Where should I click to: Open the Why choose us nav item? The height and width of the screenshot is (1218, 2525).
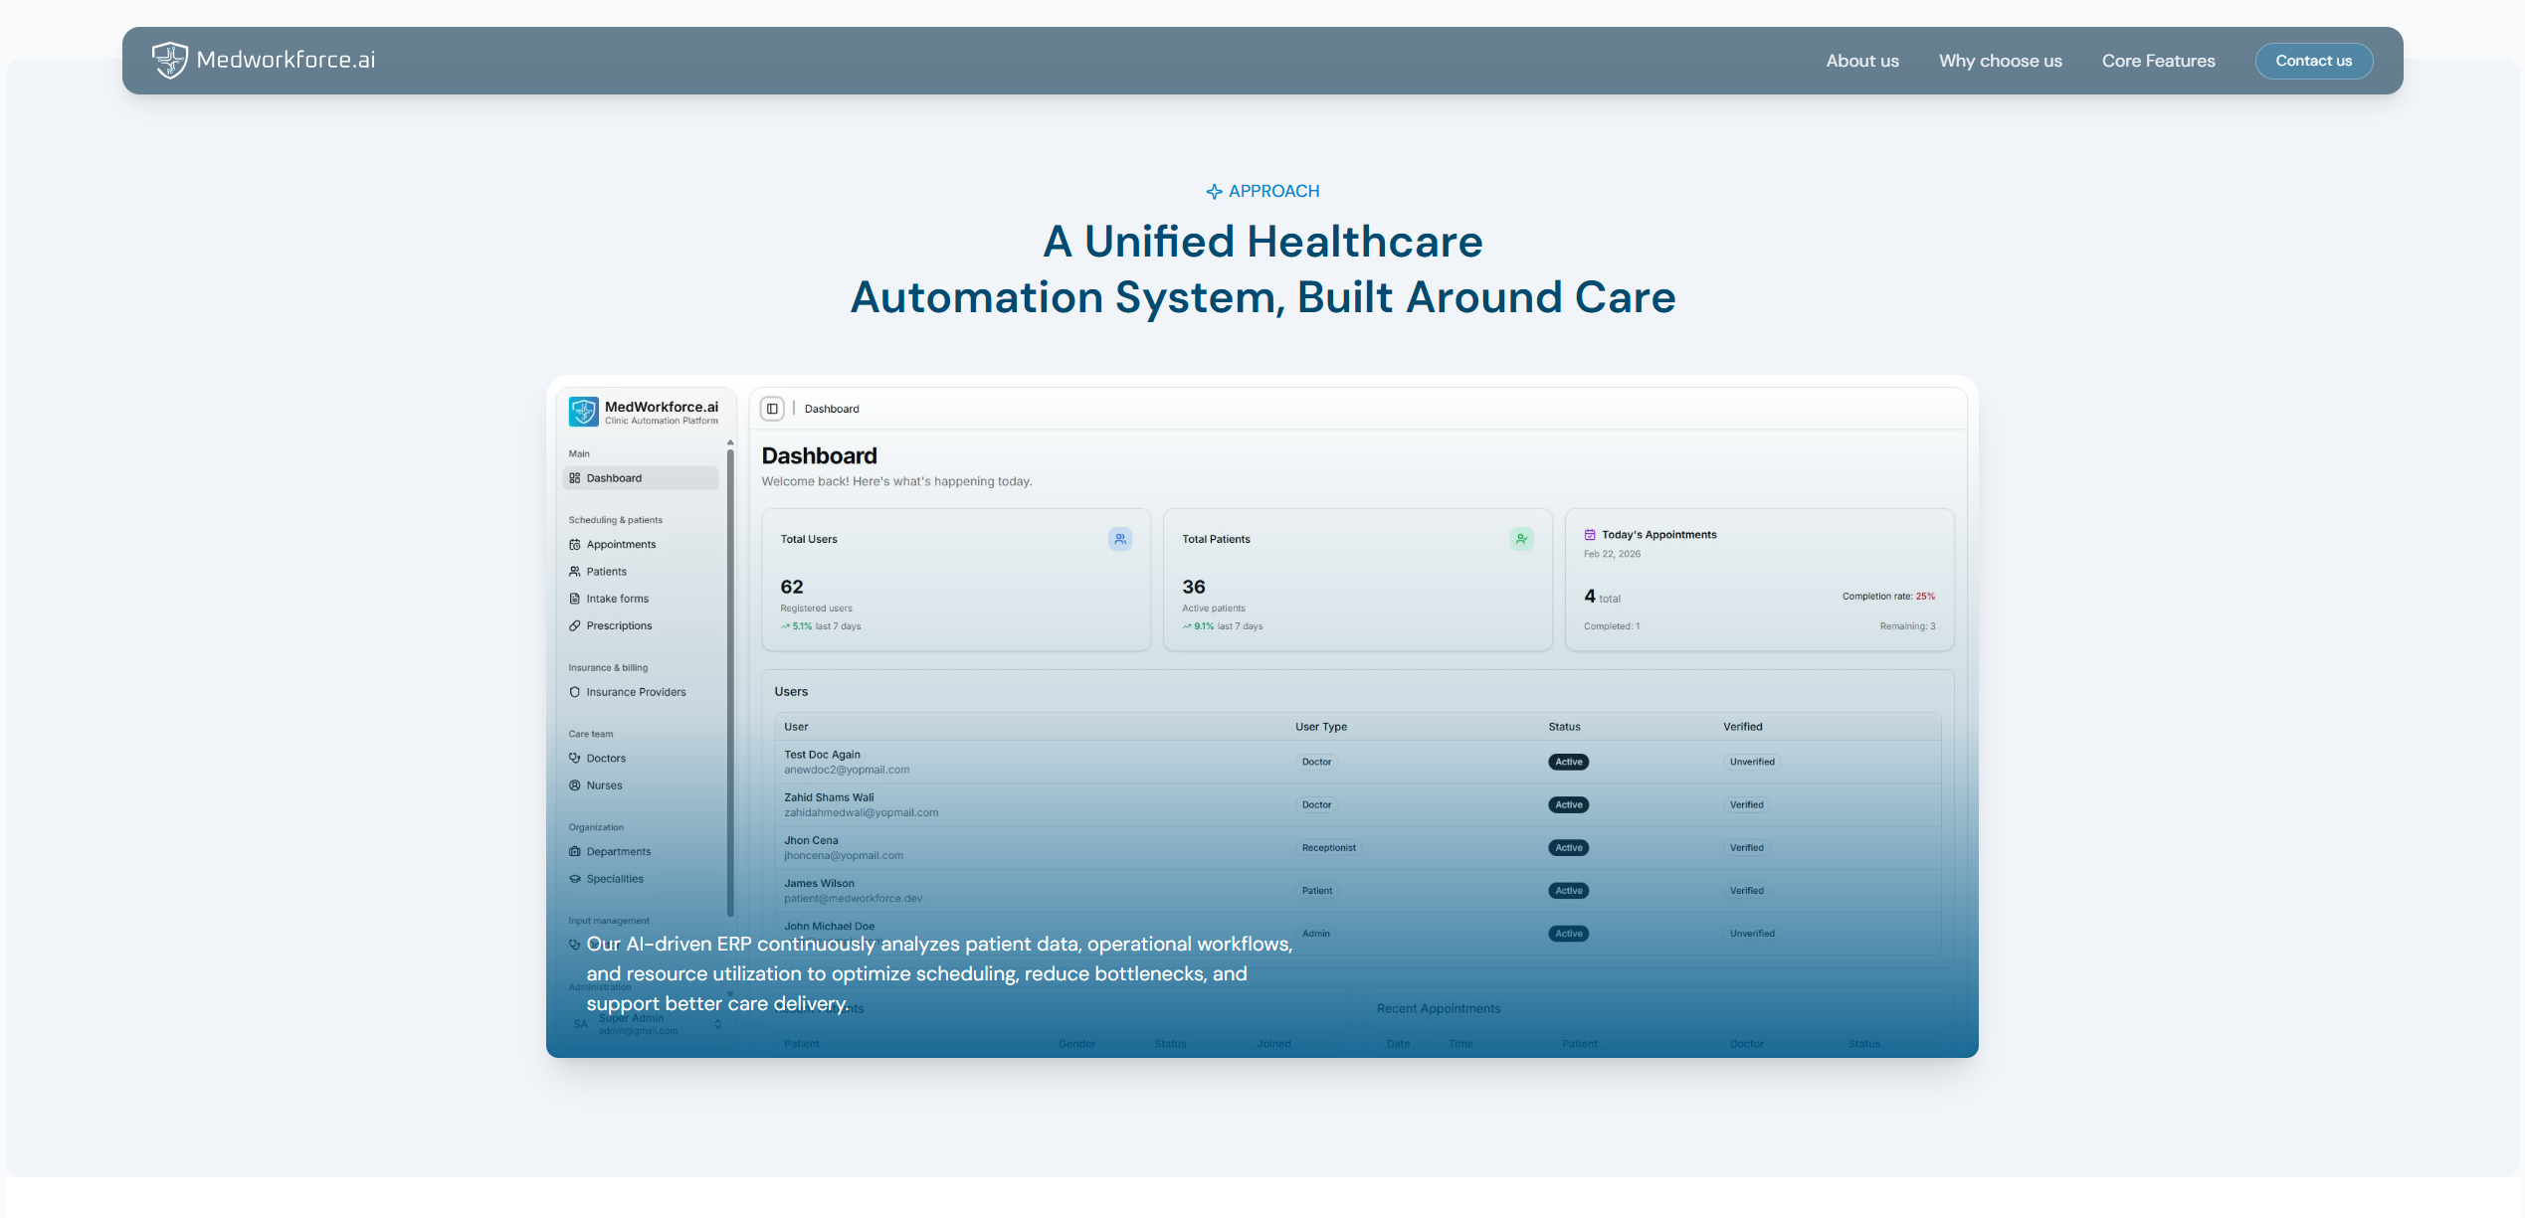click(x=2000, y=61)
